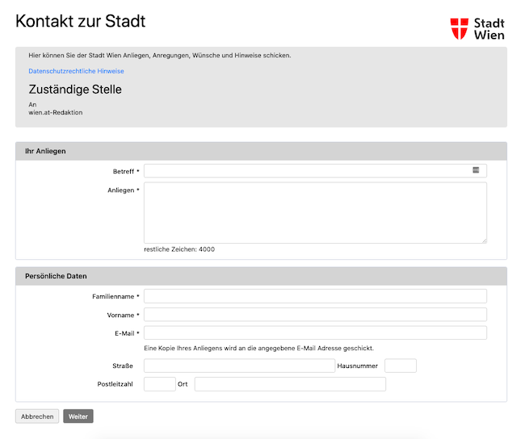Click the Postleitzahl input box
The width and height of the screenshot is (525, 439).
click(160, 384)
